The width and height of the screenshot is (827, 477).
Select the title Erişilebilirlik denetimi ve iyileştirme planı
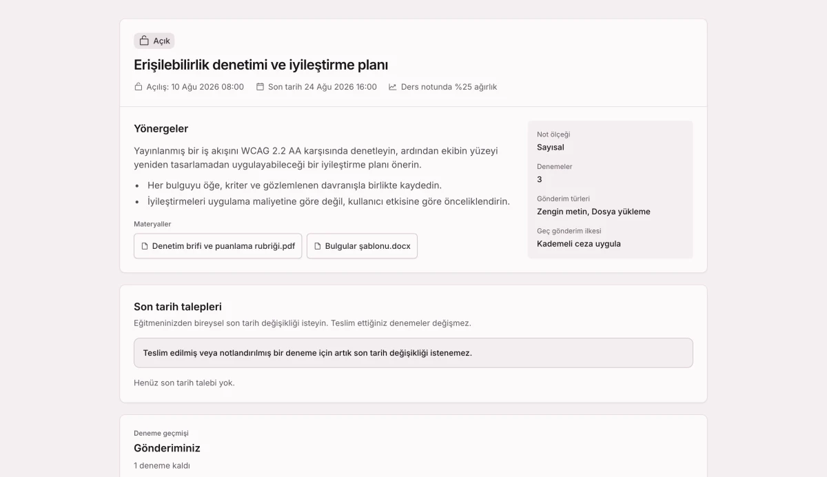click(x=261, y=65)
